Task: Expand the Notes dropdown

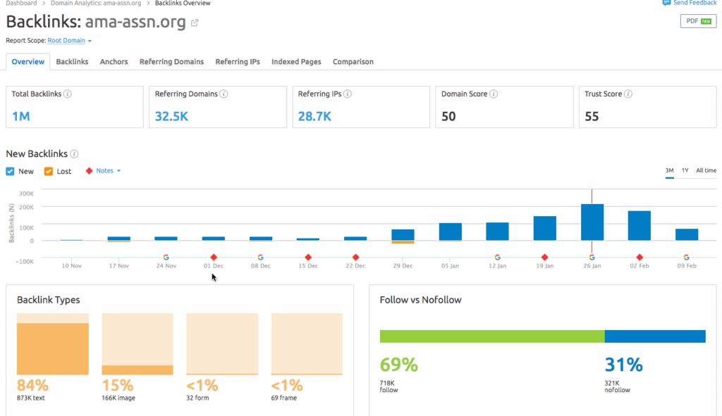Action: [109, 170]
